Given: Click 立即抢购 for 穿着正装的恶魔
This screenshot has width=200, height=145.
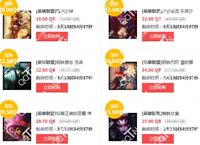Looking at the screenshot, I should coord(52,139).
